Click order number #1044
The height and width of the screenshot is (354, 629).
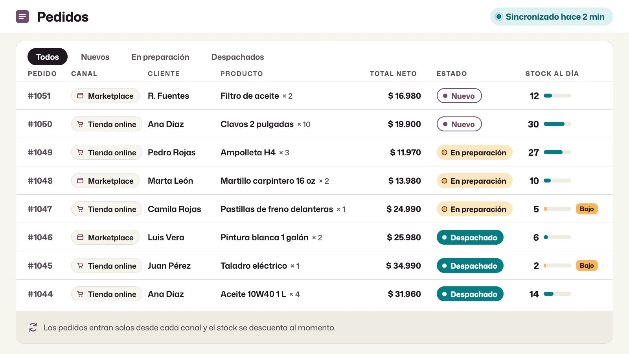coord(40,294)
